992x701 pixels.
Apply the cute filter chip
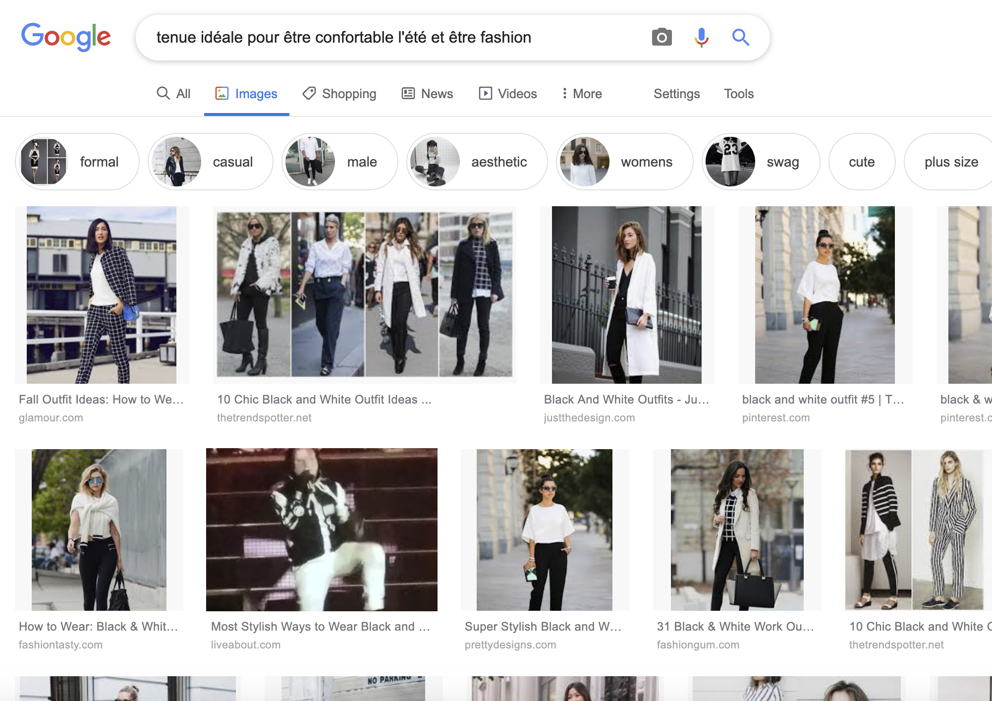(x=862, y=162)
